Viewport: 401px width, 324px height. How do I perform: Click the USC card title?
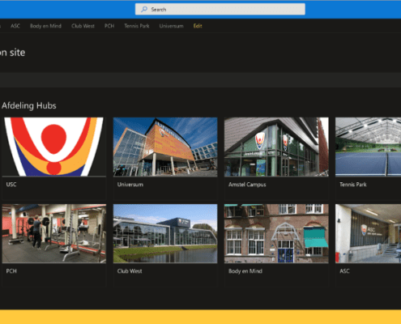tap(11, 185)
